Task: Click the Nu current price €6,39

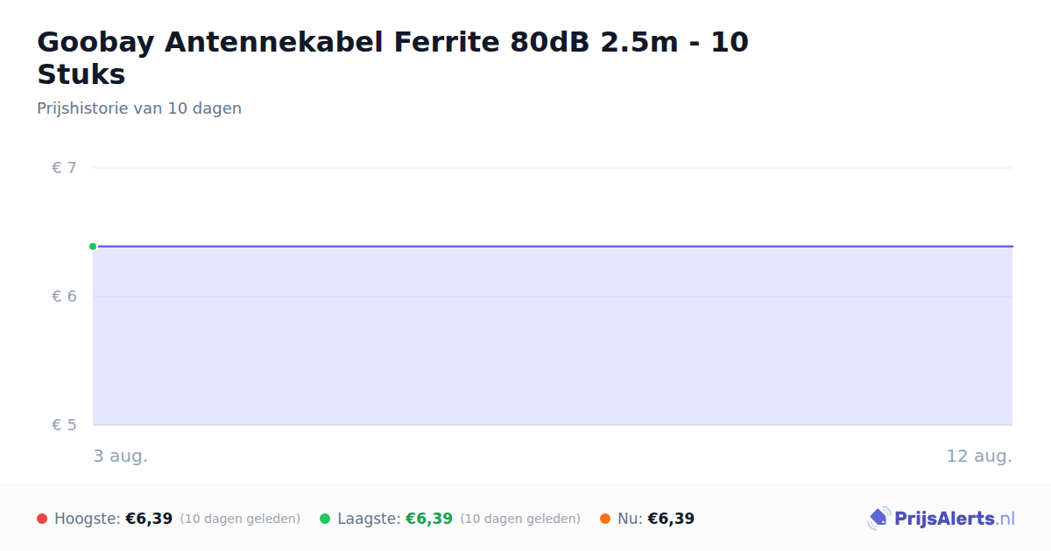Action: 671,519
